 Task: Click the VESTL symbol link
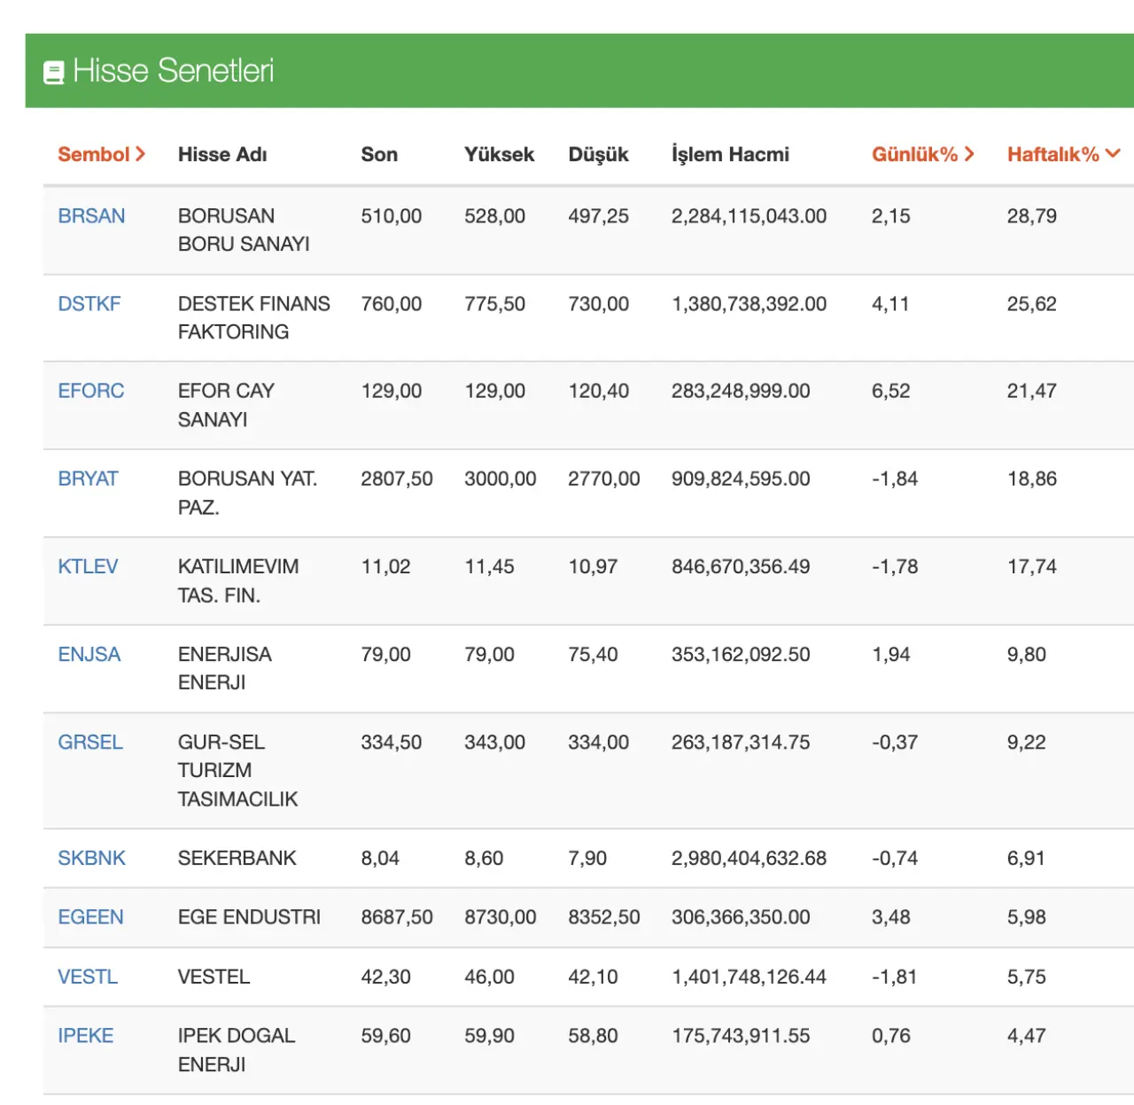pos(88,977)
